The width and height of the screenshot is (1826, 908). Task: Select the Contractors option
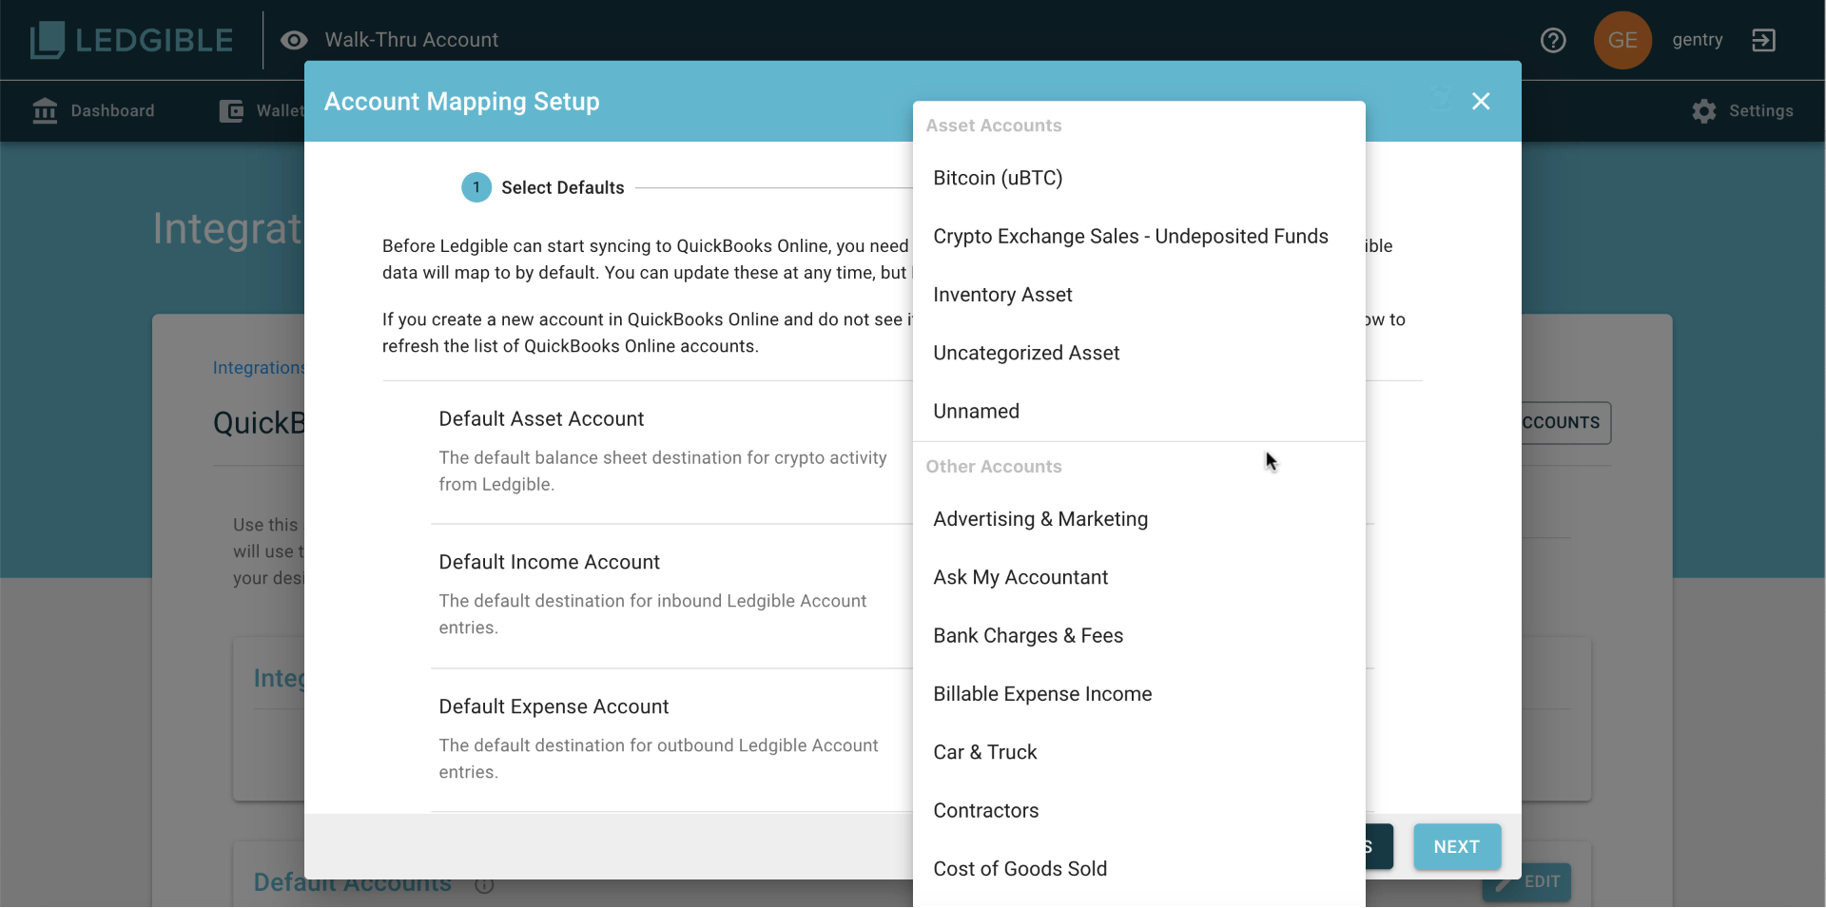(x=1139, y=810)
